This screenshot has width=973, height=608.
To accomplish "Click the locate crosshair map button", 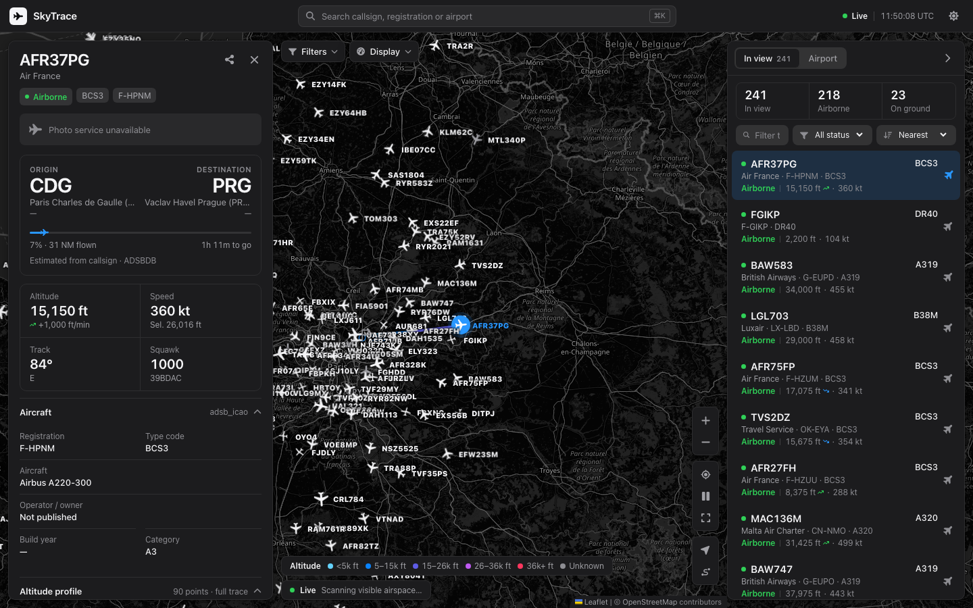I will pyautogui.click(x=705, y=475).
